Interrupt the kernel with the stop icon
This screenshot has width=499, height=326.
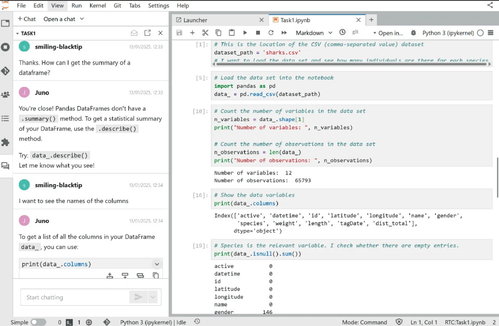[x=258, y=33]
